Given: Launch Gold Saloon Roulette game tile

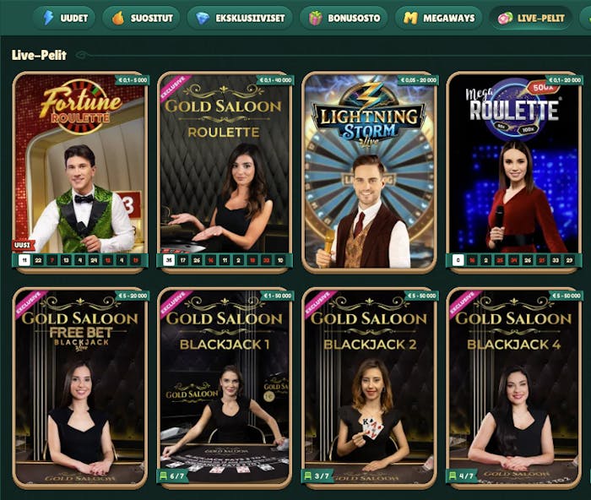Looking at the screenshot, I should click(225, 171).
